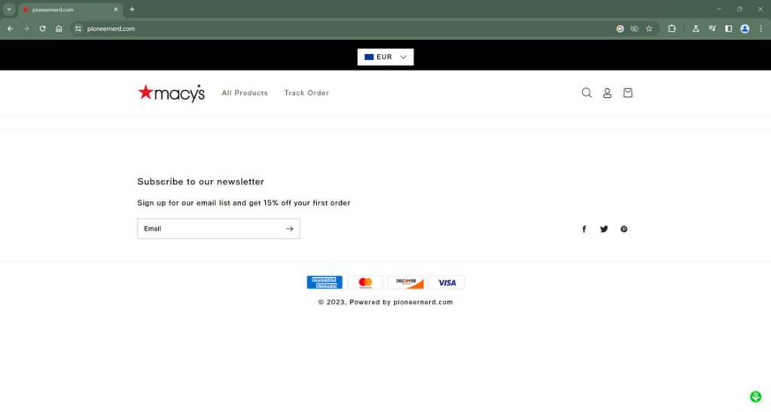The width and height of the screenshot is (771, 412).
Task: Open the Chrome profile avatar
Action: pyautogui.click(x=745, y=29)
